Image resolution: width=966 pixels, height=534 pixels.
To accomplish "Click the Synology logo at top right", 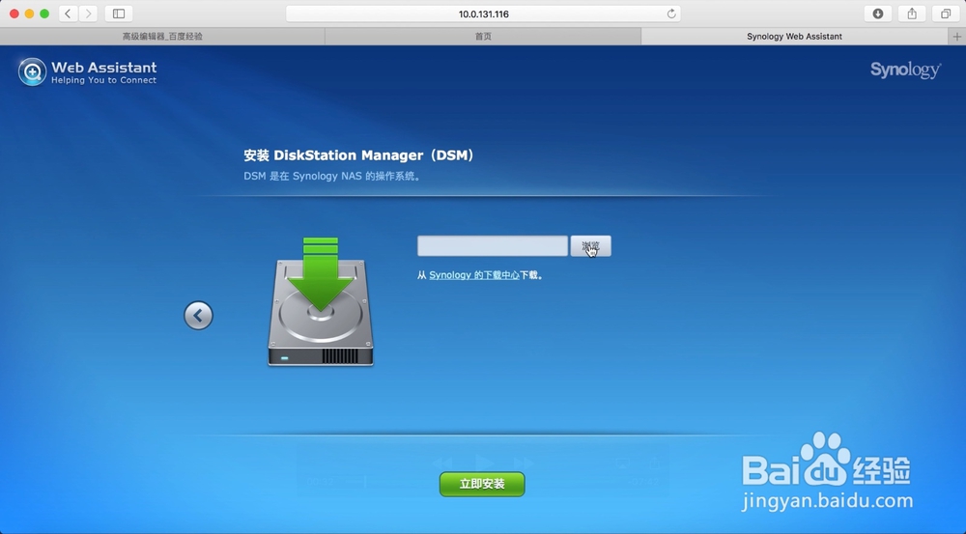I will point(905,70).
